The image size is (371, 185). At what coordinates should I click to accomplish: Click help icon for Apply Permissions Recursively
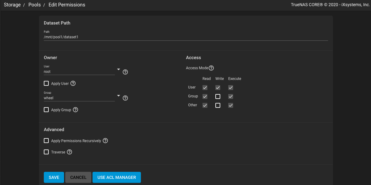105,141
